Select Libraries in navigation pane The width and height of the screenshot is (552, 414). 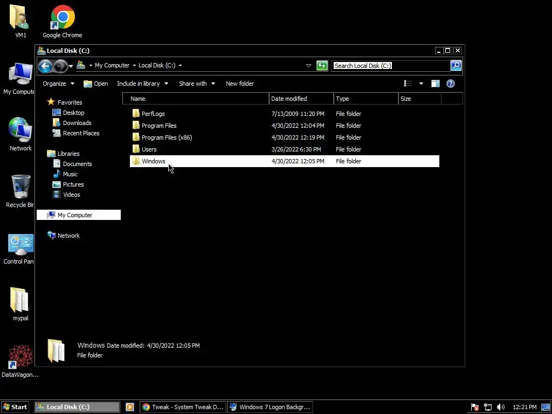(x=68, y=154)
